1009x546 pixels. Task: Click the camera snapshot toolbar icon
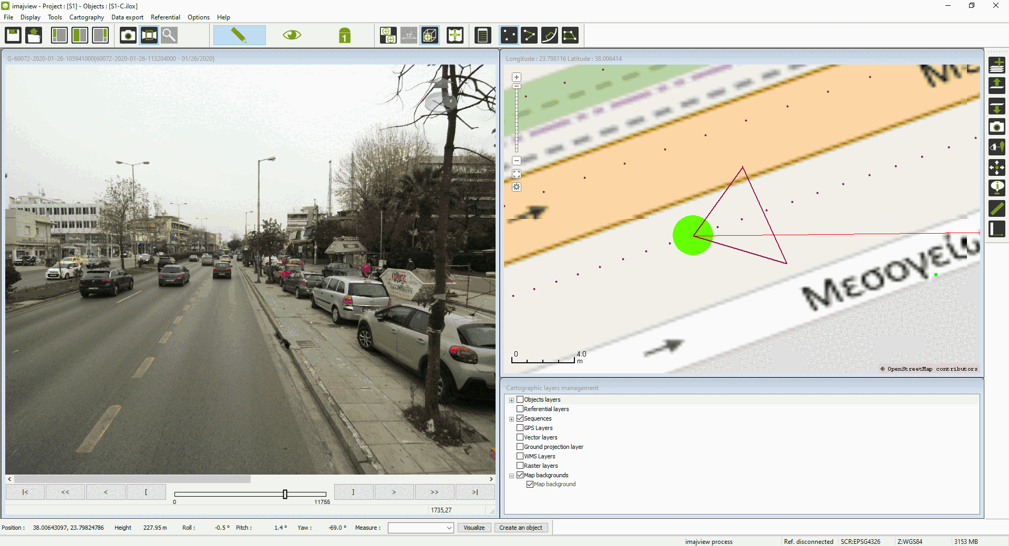pos(128,36)
